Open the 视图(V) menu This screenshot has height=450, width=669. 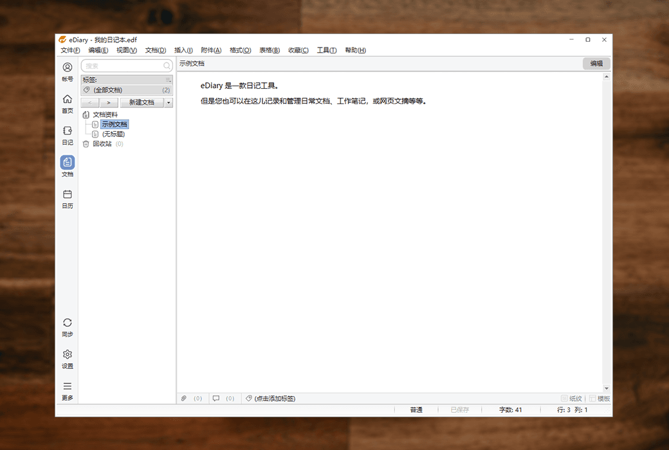coord(127,50)
